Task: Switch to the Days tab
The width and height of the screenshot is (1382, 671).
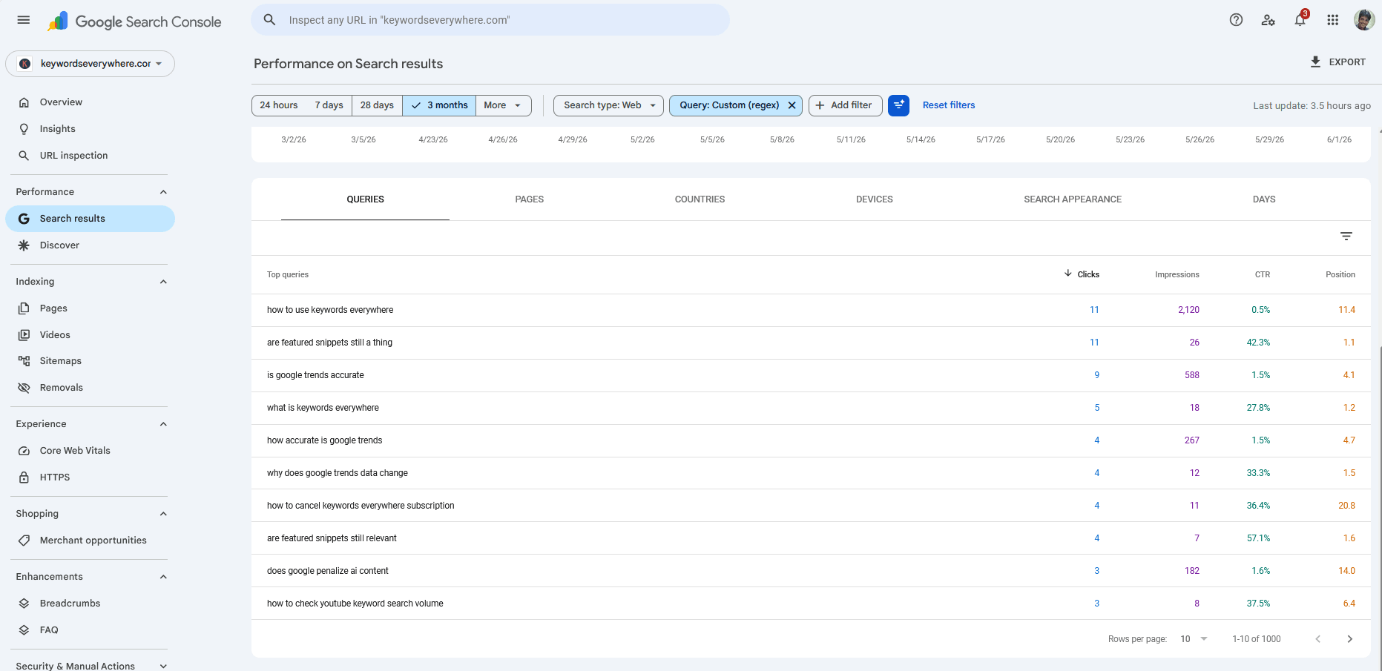Action: tap(1264, 199)
